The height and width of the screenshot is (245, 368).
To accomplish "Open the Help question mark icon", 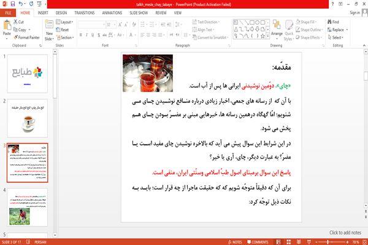I will (x=332, y=4).
